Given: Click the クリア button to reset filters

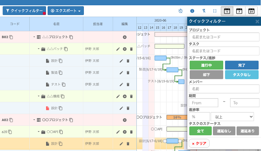Looking at the screenshot, I should point(199,143).
